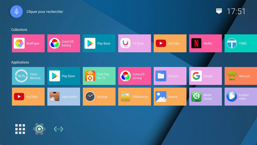Image resolution: width=257 pixels, height=145 pixels.
Task: Open the Galerie gallery app
Action: [170, 97]
